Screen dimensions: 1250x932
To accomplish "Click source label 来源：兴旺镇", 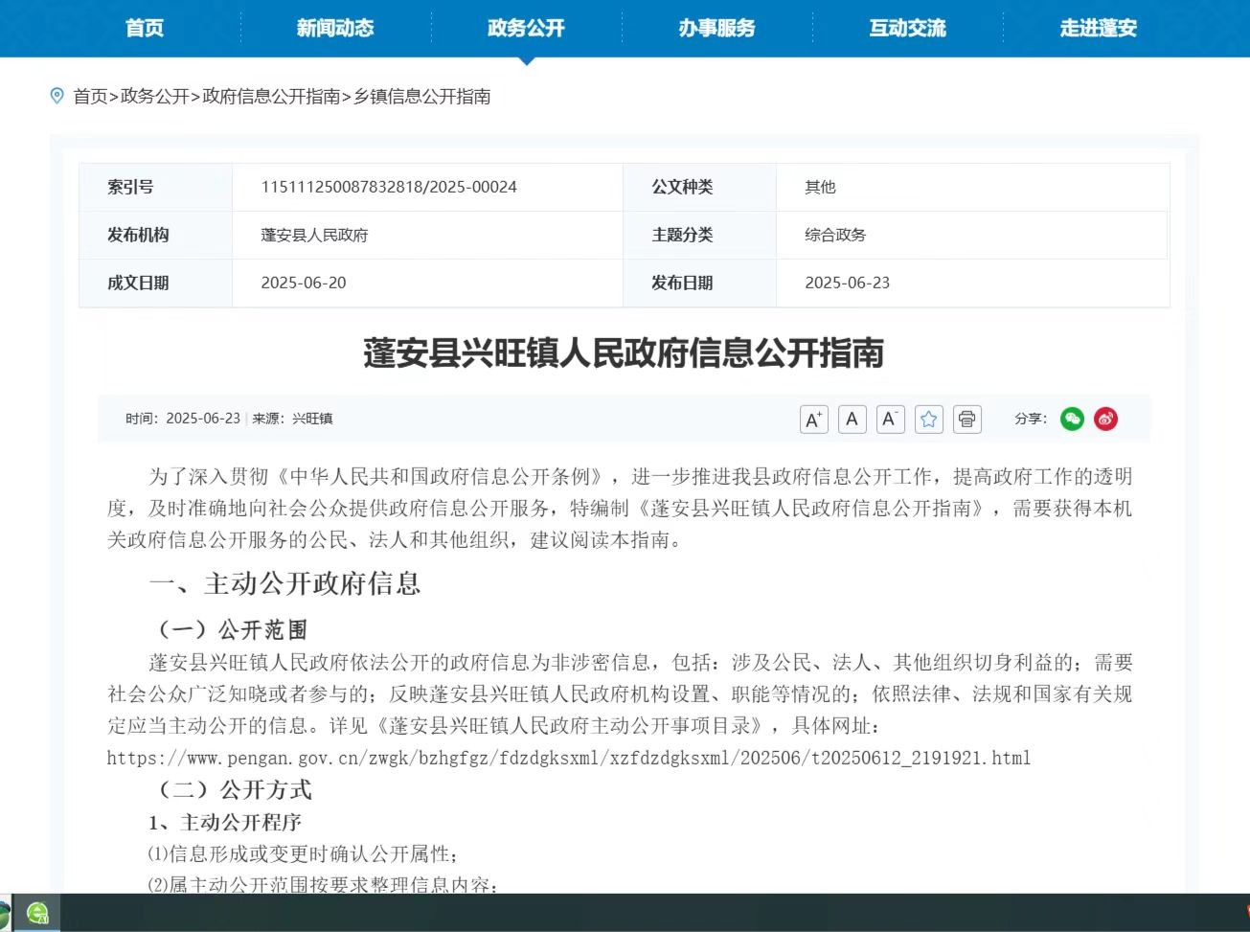I will point(292,419).
